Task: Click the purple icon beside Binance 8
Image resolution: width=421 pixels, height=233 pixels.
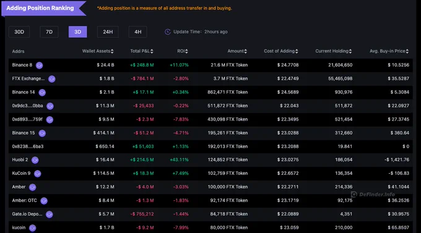Action: [39, 66]
